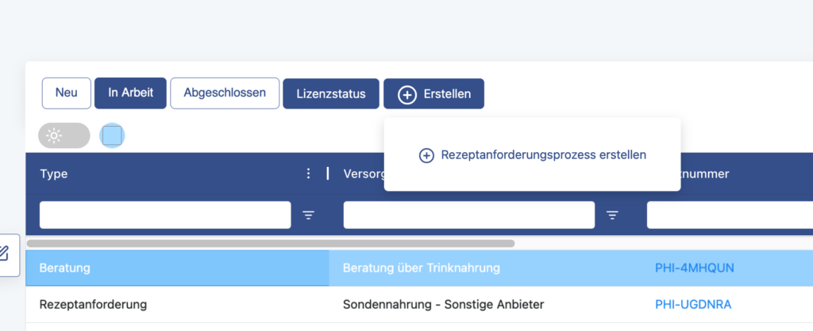Screen dimensions: 813x331
Task: Toggle the light/dark mode switch
Action: point(64,135)
